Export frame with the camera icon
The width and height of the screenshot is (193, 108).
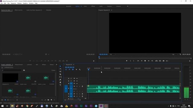pos(163,61)
